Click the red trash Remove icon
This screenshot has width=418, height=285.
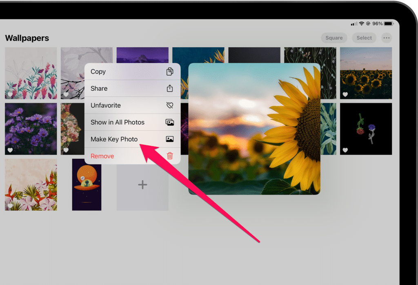click(x=170, y=156)
